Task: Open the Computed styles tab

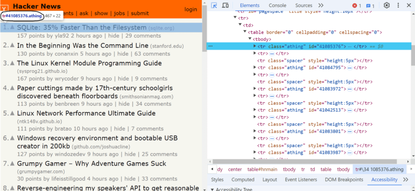Action: 243,180
